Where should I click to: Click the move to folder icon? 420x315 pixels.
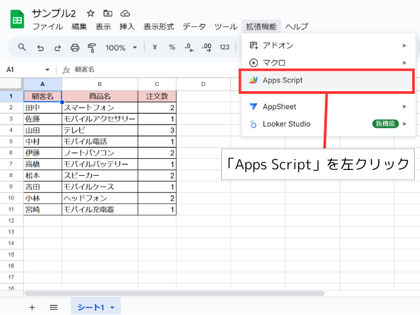[x=108, y=13]
